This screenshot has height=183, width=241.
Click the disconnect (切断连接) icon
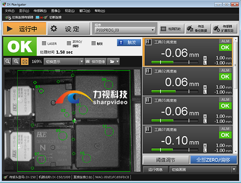pyautogui.click(x=41, y=17)
